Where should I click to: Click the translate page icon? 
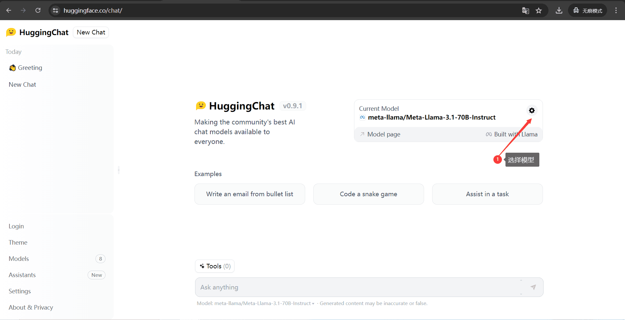click(525, 10)
